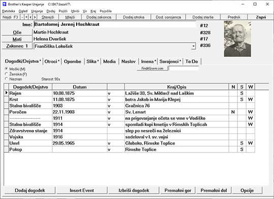Open the Izbriši menu
Image resolution: width=274 pixels, height=199 pixels.
[x=75, y=11]
